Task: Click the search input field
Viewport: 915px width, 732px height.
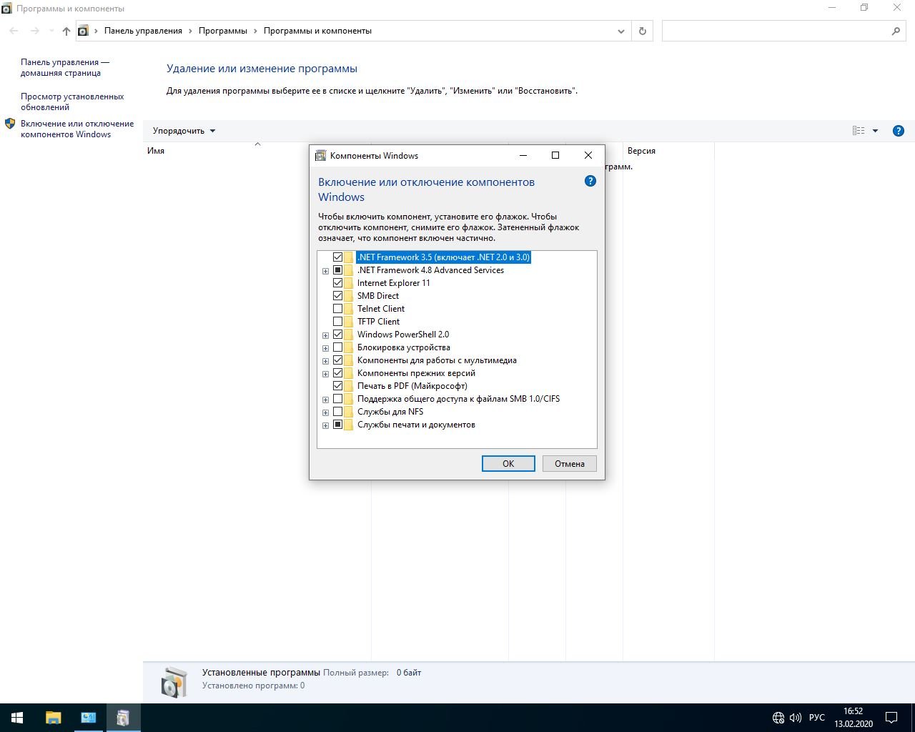Action: click(776, 31)
